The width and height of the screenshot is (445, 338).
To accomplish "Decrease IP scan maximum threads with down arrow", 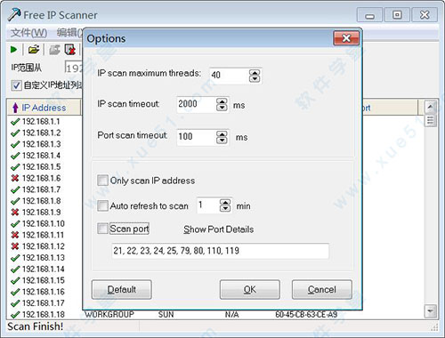I will pyautogui.click(x=255, y=79).
